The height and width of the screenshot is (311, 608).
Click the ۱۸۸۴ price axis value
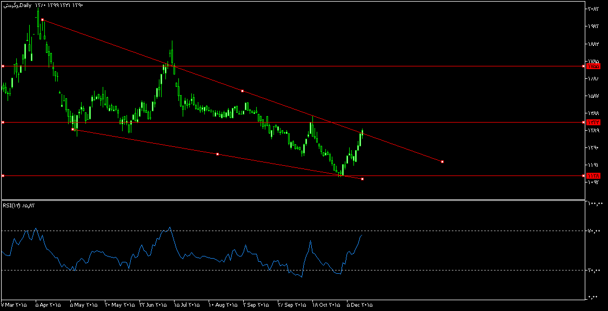[x=593, y=44]
